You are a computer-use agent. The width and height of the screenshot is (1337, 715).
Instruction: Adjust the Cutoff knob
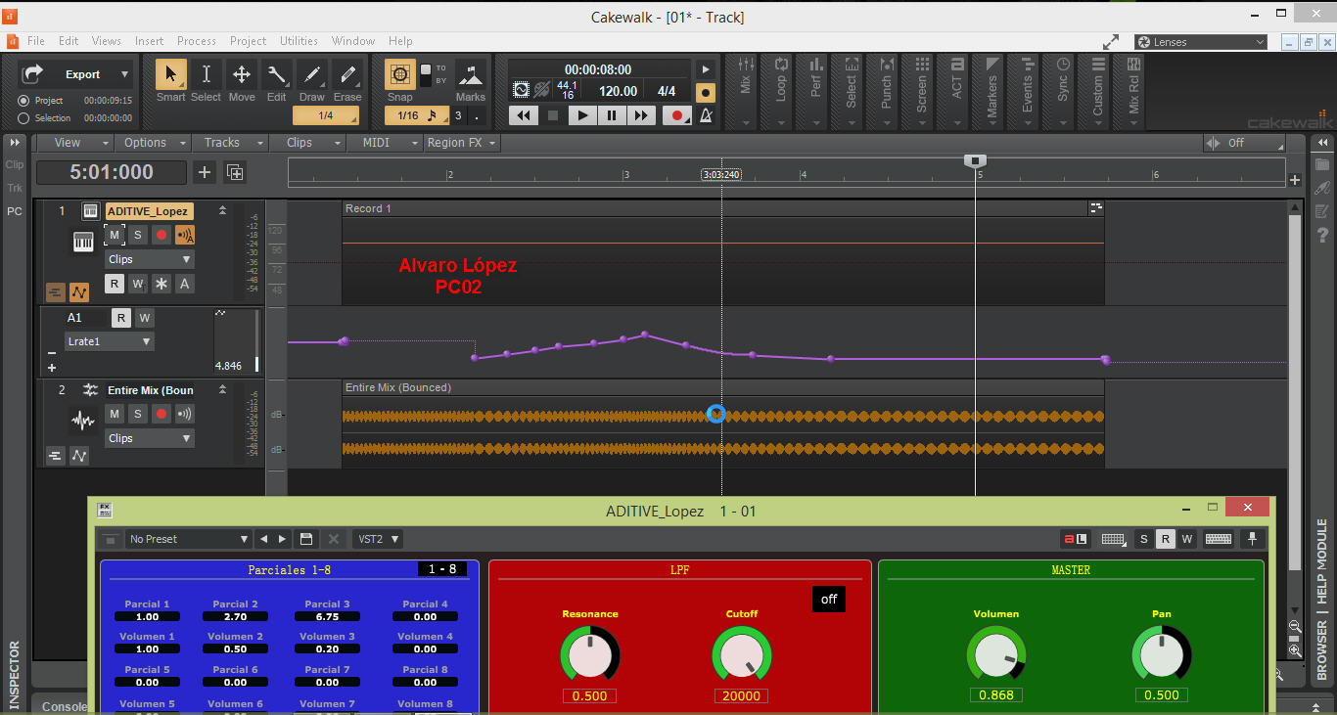742,655
